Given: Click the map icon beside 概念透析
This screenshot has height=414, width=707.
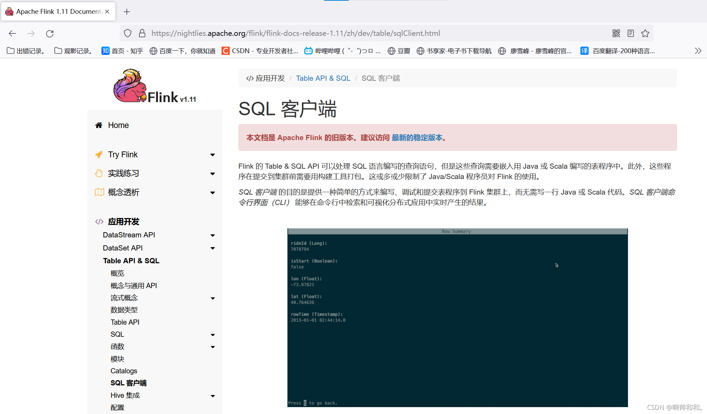Looking at the screenshot, I should [x=99, y=192].
